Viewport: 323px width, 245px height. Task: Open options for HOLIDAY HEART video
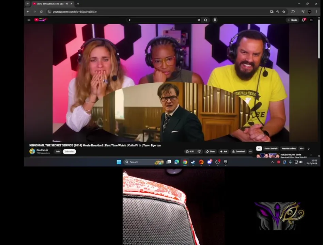pos(311,155)
